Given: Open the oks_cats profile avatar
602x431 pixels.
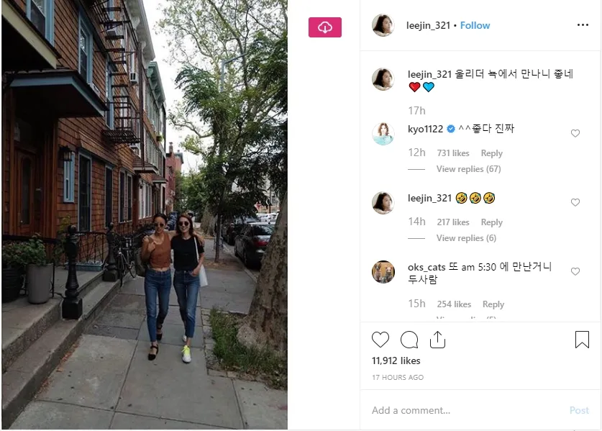Looking at the screenshot, I should point(383,272).
